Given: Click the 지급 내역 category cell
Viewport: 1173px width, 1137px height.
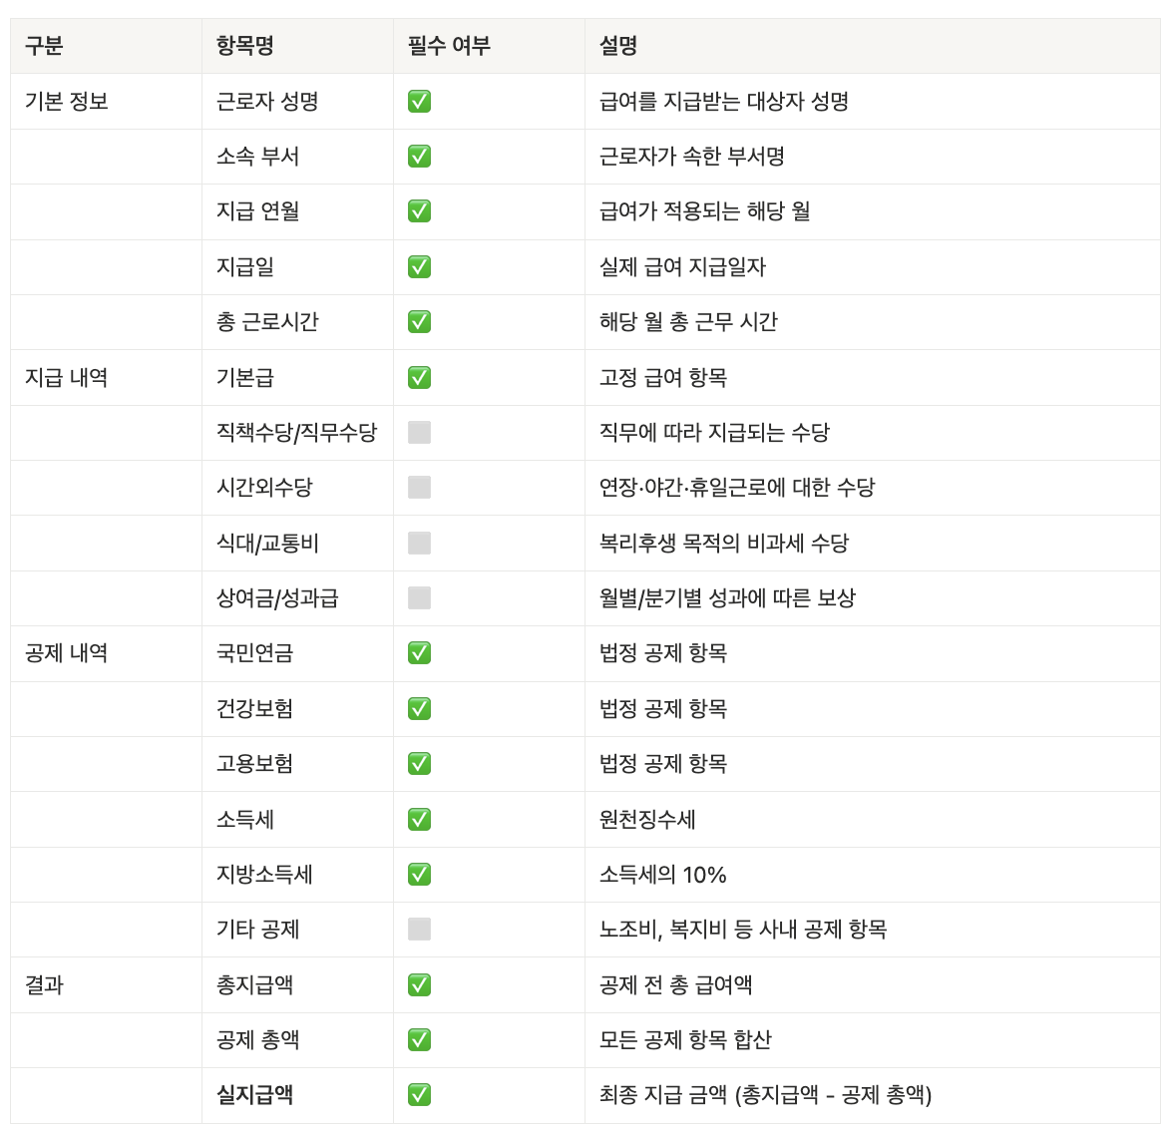Looking at the screenshot, I should click(66, 378).
